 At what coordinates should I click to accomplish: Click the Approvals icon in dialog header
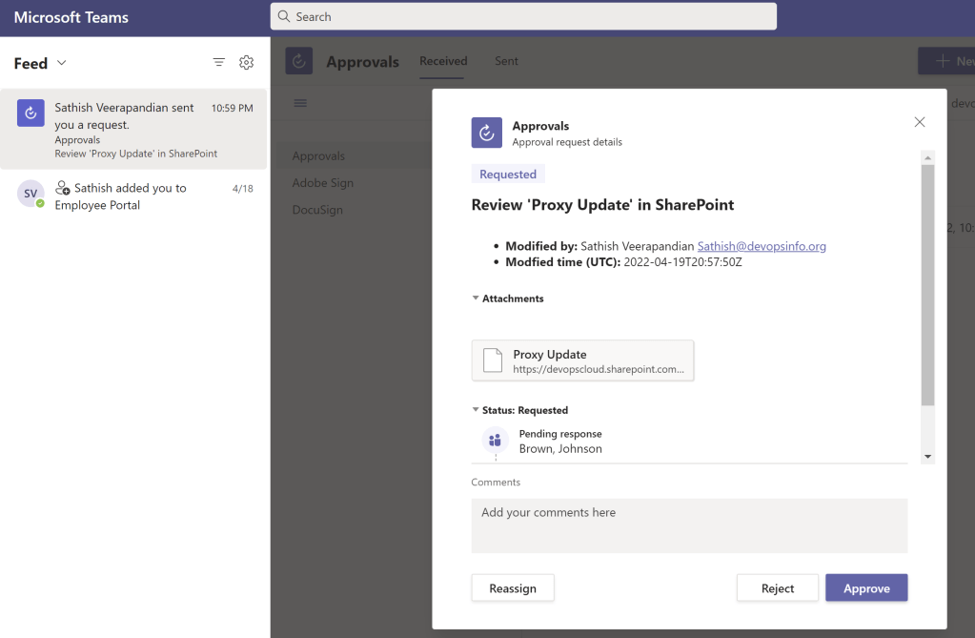[487, 133]
